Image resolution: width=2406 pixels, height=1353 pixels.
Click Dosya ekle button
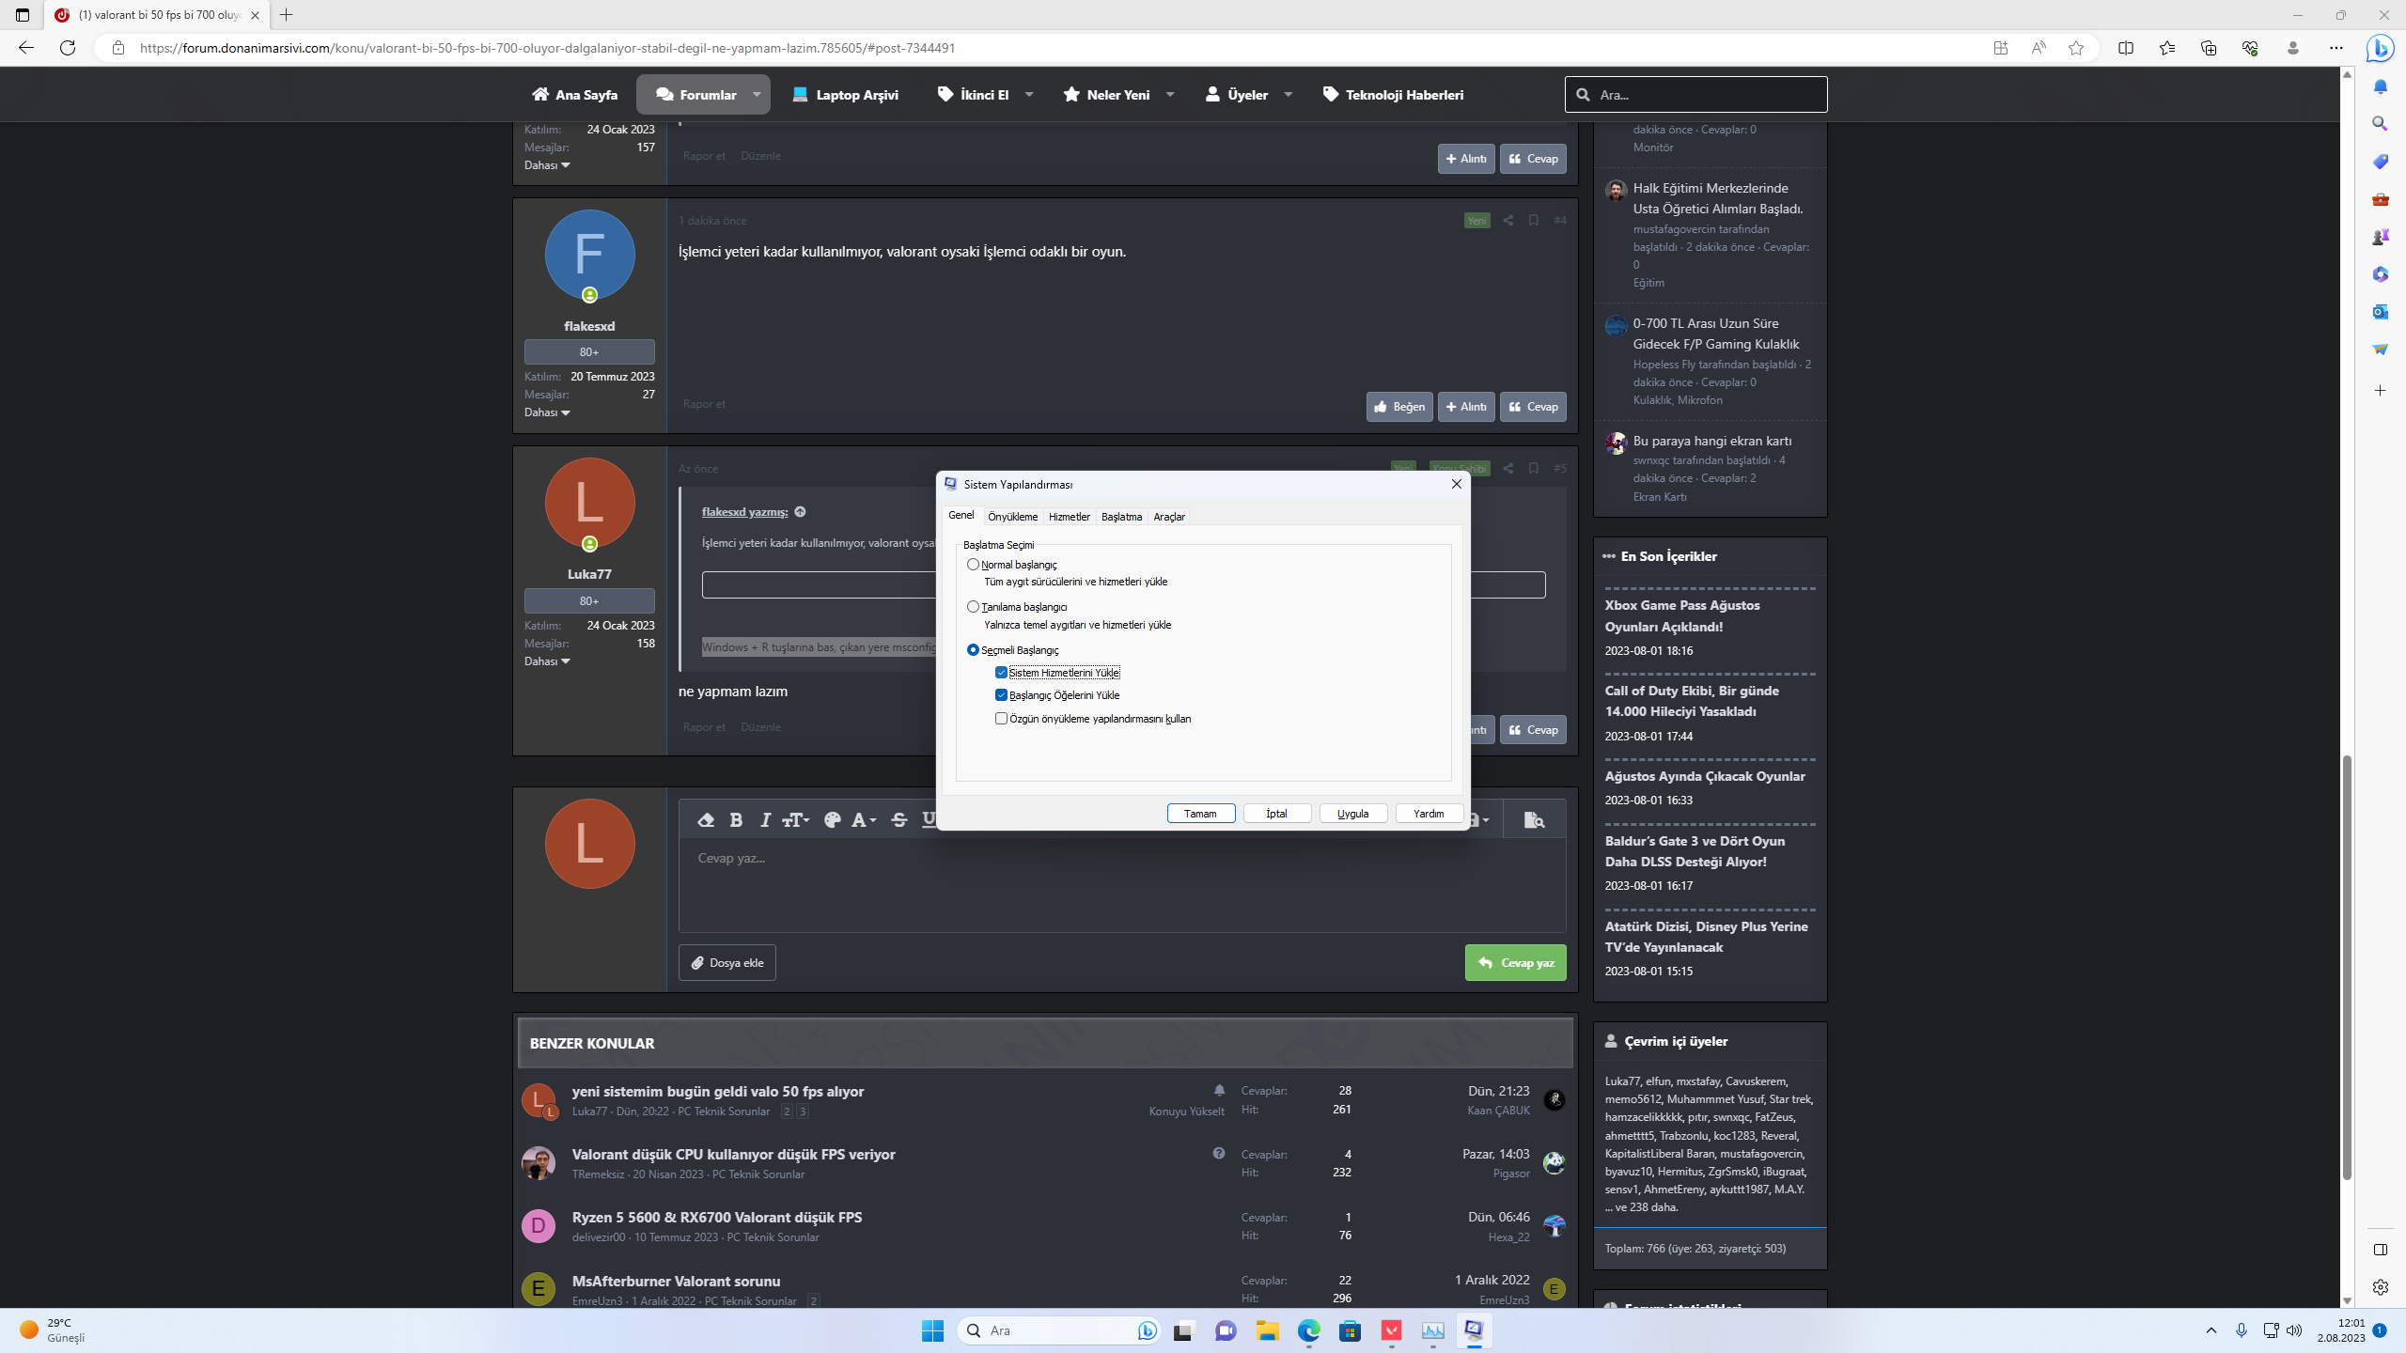pyautogui.click(x=727, y=962)
